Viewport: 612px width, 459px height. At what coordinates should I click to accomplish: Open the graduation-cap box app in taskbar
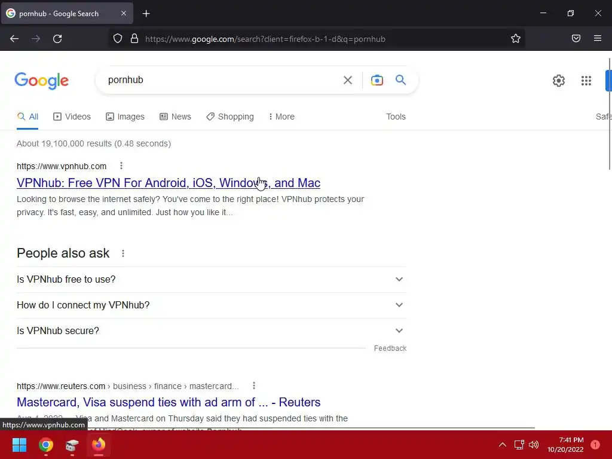coord(72,445)
